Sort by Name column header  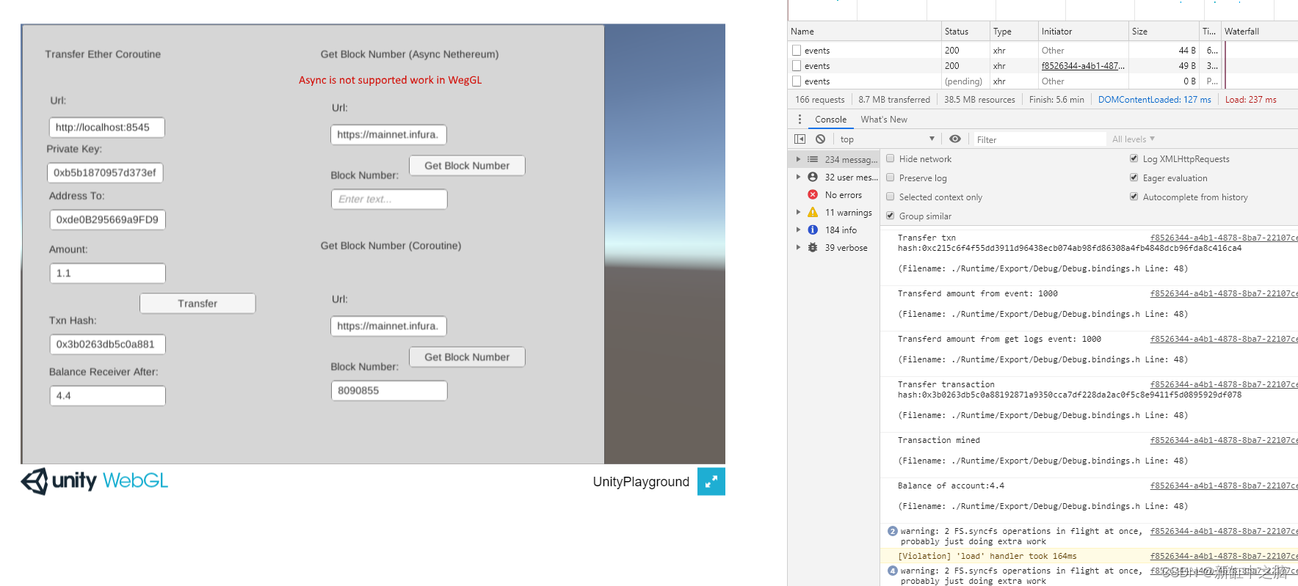coord(864,32)
